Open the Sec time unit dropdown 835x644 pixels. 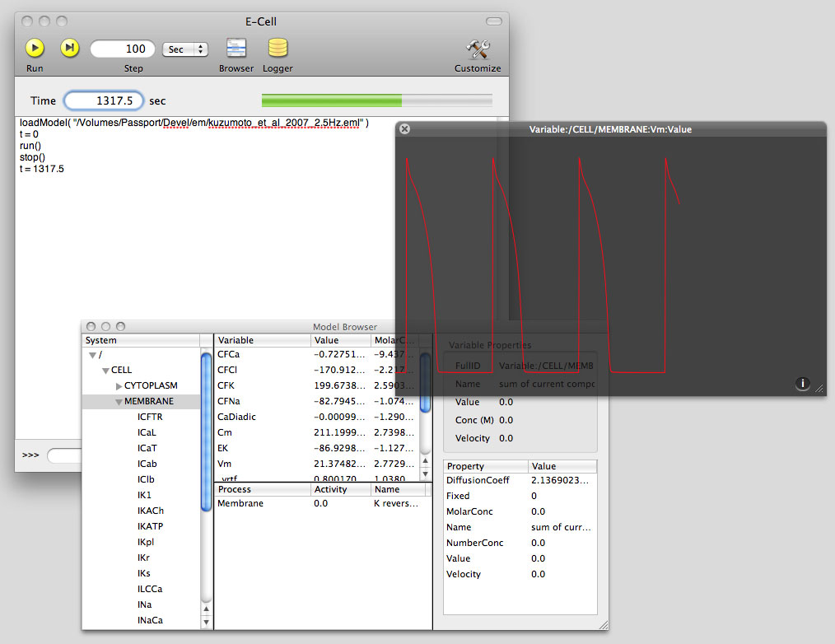pyautogui.click(x=185, y=49)
